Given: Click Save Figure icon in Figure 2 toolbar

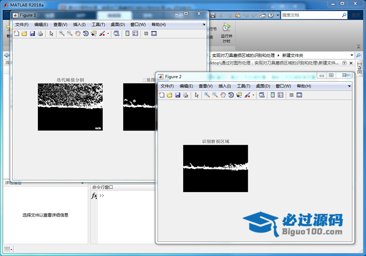Looking at the screenshot, I should [x=178, y=95].
